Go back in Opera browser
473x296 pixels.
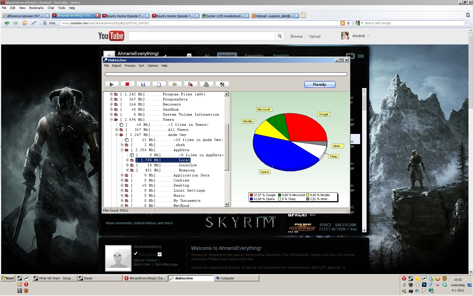tap(7, 23)
